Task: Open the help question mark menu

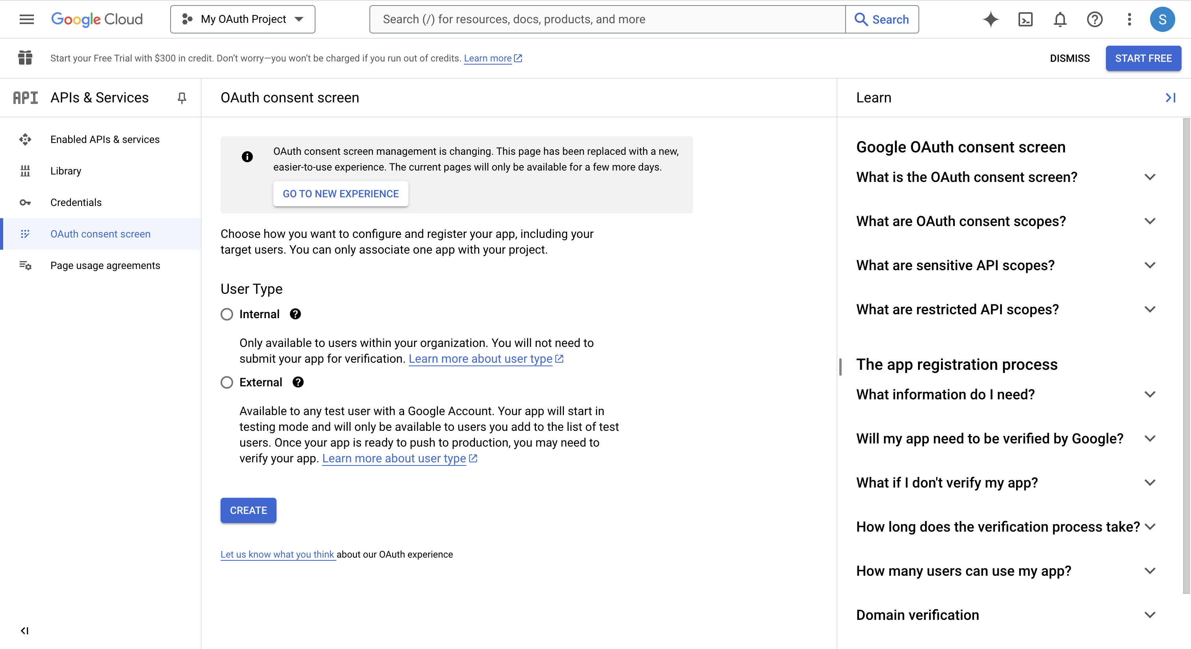Action: [1095, 19]
